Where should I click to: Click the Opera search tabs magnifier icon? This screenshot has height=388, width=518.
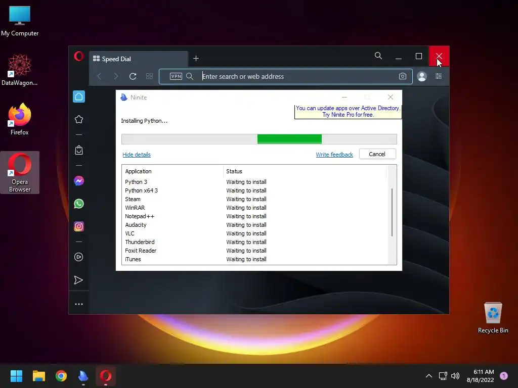(378, 56)
